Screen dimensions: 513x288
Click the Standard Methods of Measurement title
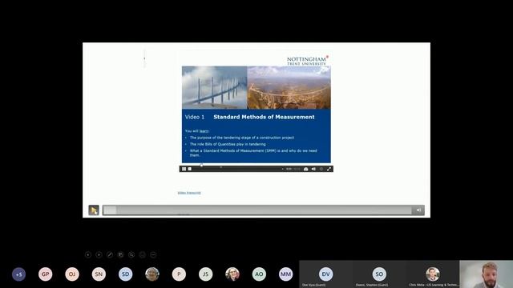tap(264, 117)
